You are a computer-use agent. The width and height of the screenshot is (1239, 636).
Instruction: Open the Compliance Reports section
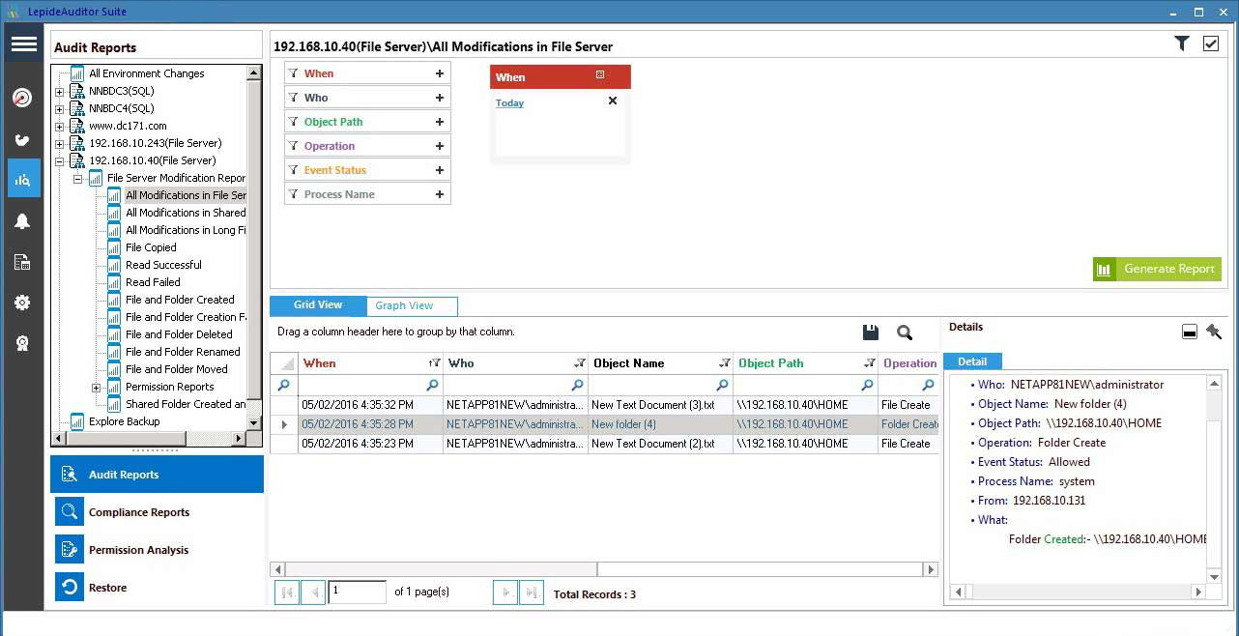157,512
